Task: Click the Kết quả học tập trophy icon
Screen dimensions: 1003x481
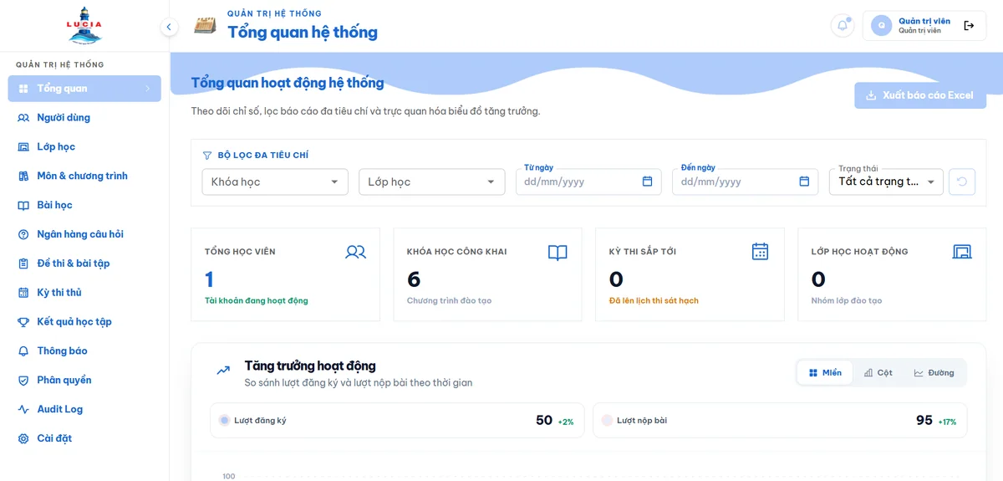Action: [x=23, y=322]
